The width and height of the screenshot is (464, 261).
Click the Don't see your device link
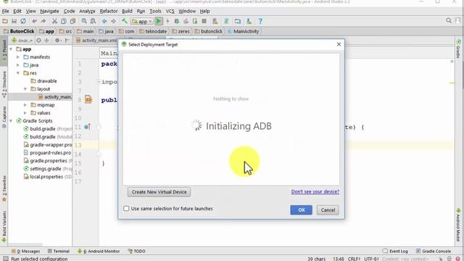[x=315, y=191]
